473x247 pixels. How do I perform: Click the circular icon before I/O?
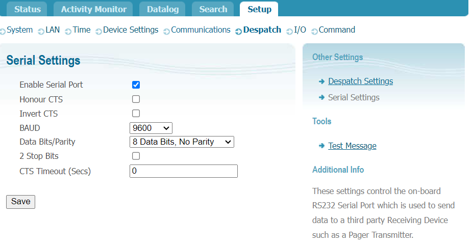[290, 32]
